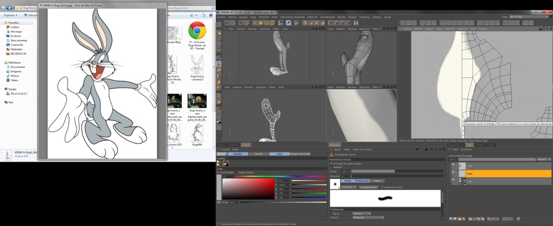Expand the brush preview thumbnail arrow
The image size is (553, 226).
pyautogui.click(x=338, y=188)
